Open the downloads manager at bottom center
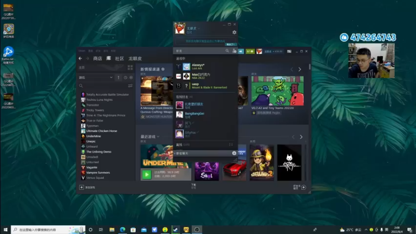 point(193,186)
